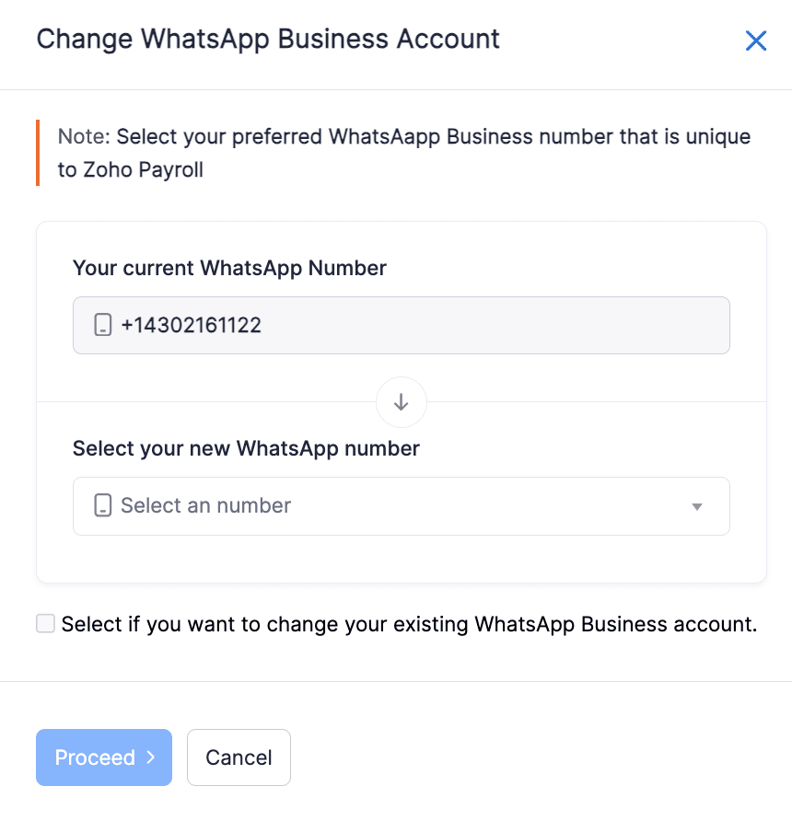Click the dropdown caret on the number selector
The height and width of the screenshot is (821, 792).
[x=697, y=505]
